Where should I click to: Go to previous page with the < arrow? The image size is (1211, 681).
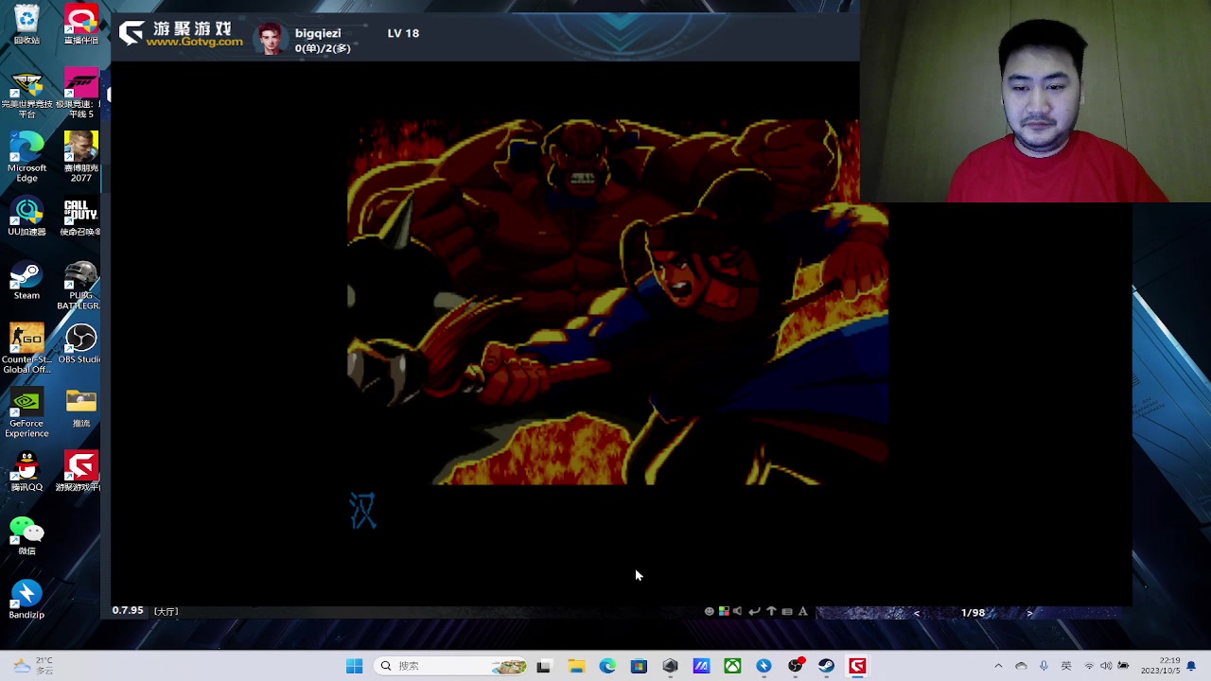pos(916,613)
